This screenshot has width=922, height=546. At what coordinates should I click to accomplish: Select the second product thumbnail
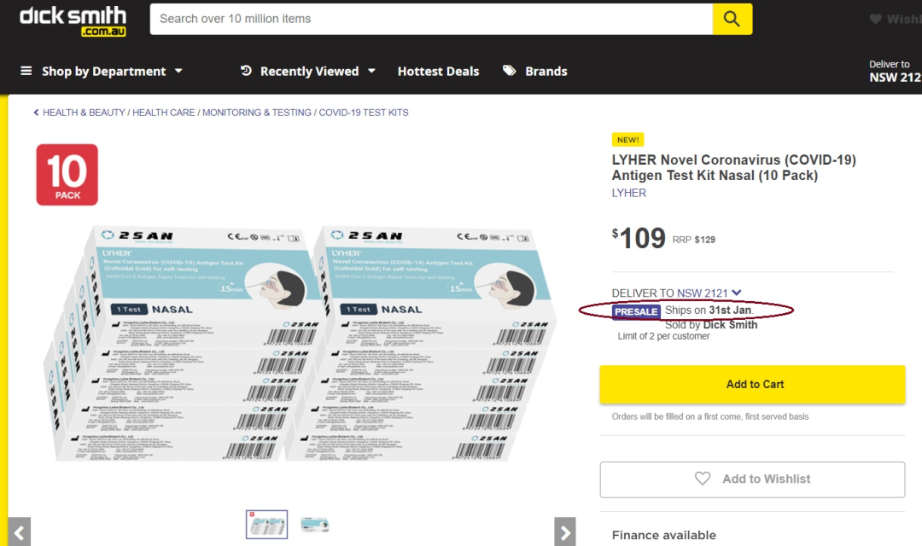314,525
